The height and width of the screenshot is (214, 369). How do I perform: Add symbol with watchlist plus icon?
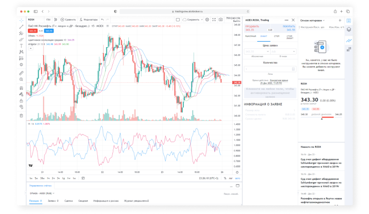(x=340, y=20)
